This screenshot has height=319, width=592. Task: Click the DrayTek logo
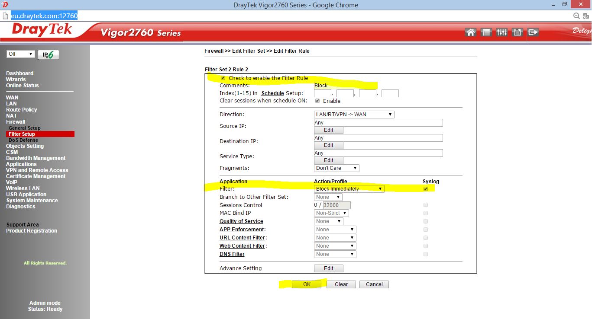[42, 30]
